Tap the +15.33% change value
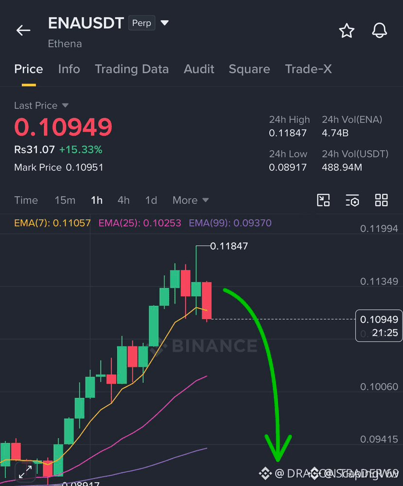Viewport: 403px width, 486px height. (x=81, y=150)
